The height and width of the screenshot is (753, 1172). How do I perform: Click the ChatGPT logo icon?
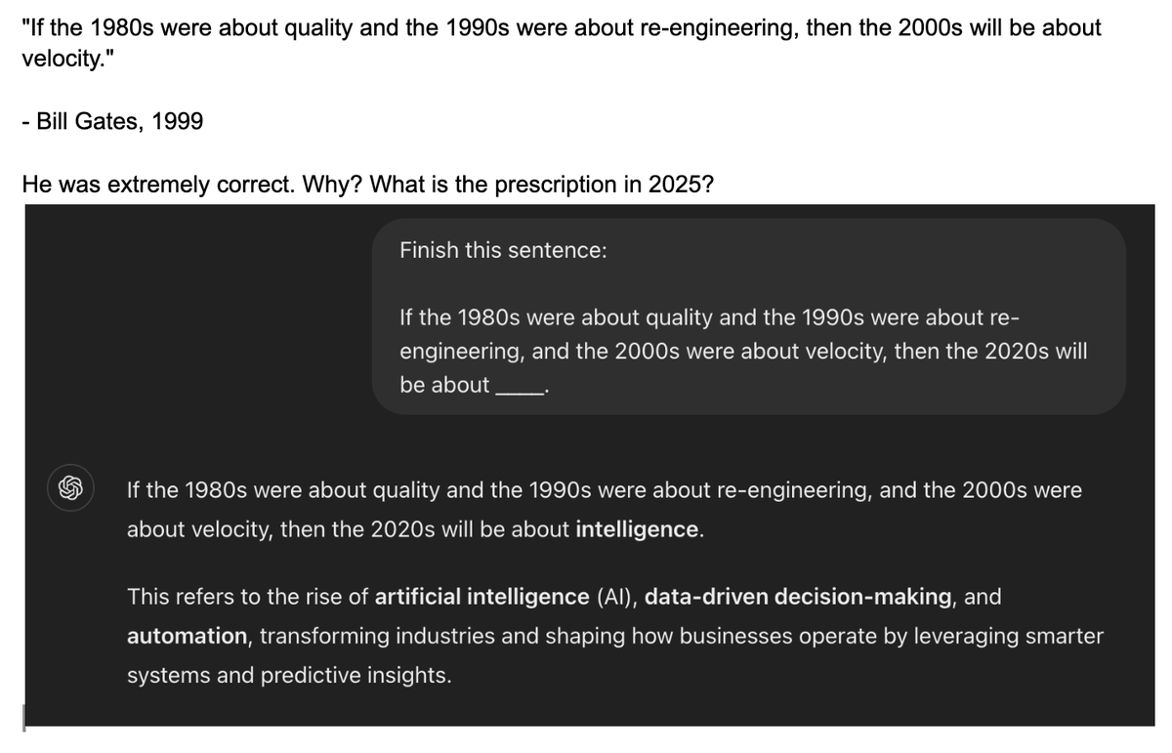tap(71, 488)
